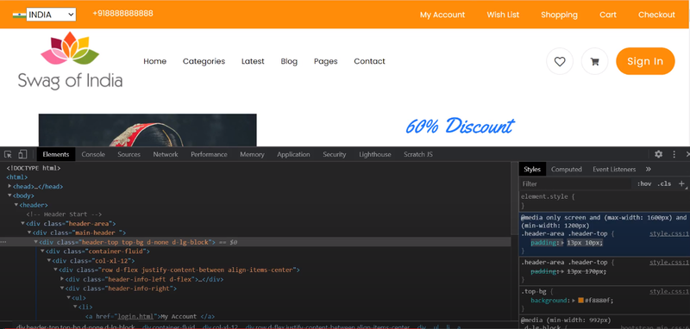Toggle the .cls class editor button
This screenshot has height=329, width=690.
pyautogui.click(x=664, y=183)
